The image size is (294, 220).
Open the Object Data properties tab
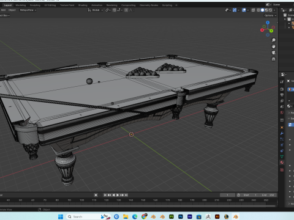pos(282,156)
